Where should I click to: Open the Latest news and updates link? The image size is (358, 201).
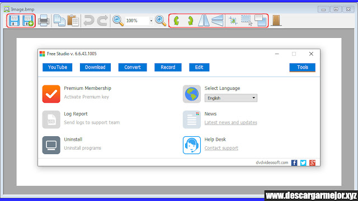[230, 122]
